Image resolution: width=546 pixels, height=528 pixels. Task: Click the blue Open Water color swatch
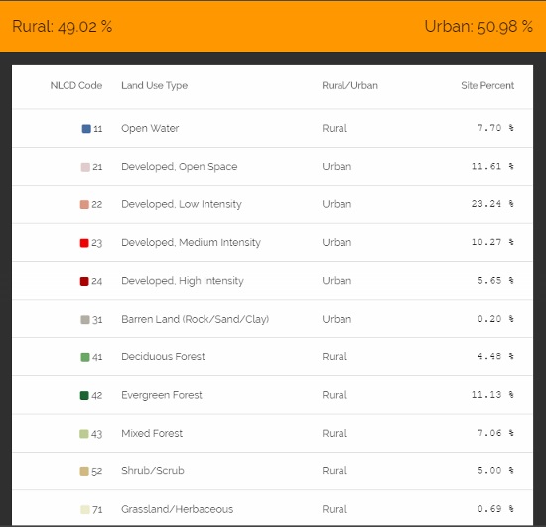86,129
